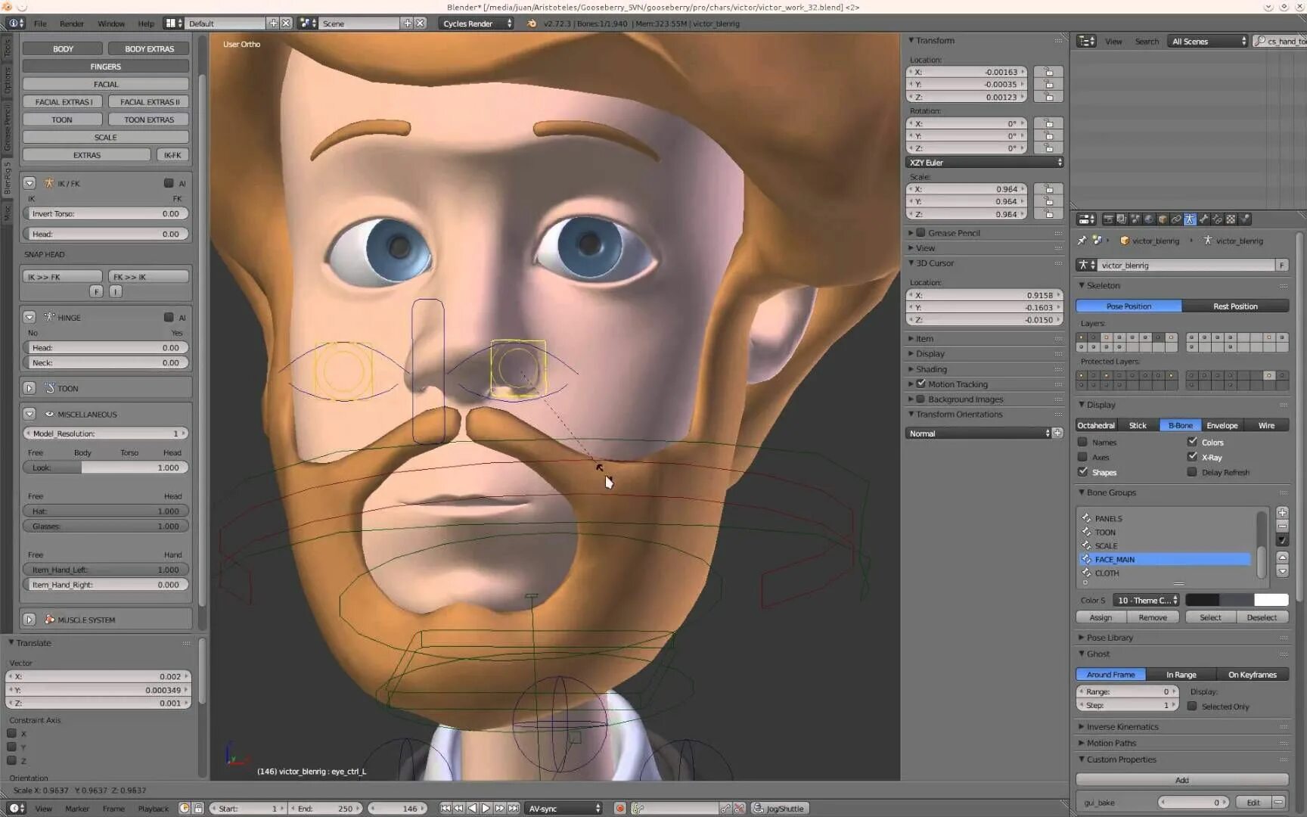Screen dimensions: 1307x817
Task: Open the Render Layers properties tab icon
Action: (1122, 219)
